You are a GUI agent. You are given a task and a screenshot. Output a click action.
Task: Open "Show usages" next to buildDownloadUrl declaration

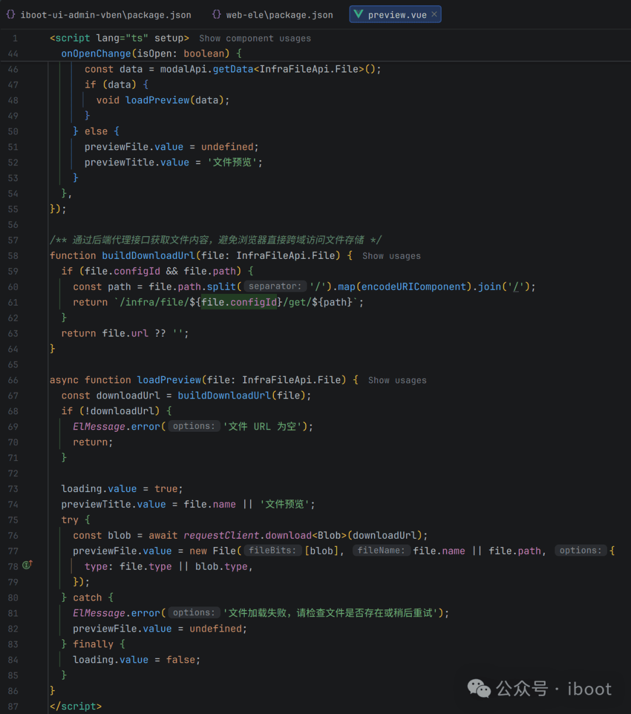(391, 256)
